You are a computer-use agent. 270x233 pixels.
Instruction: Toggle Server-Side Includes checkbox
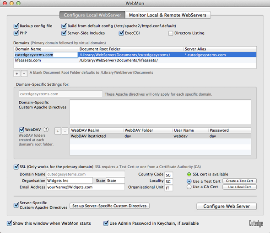click(64, 33)
